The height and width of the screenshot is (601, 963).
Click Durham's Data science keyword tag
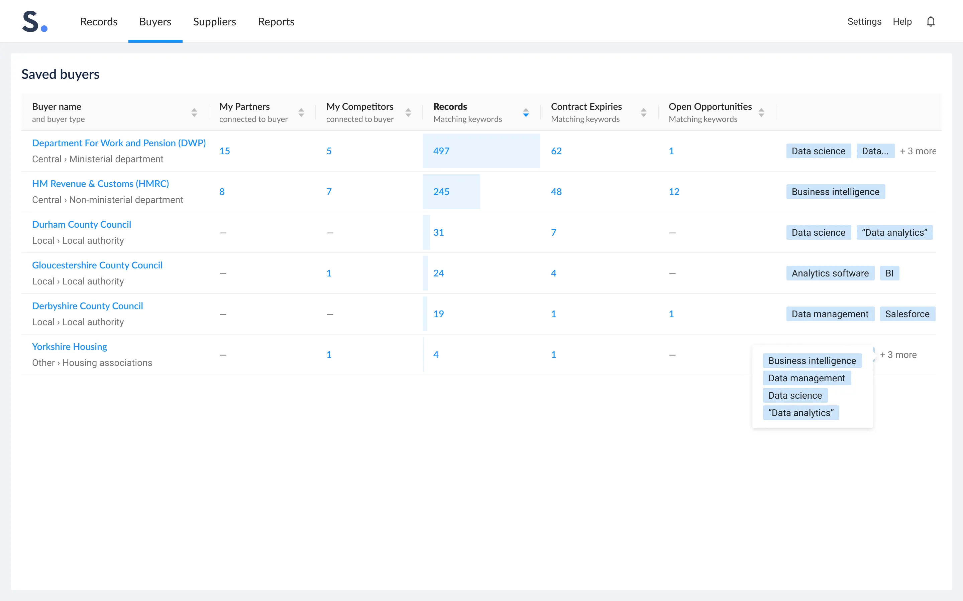[819, 232]
